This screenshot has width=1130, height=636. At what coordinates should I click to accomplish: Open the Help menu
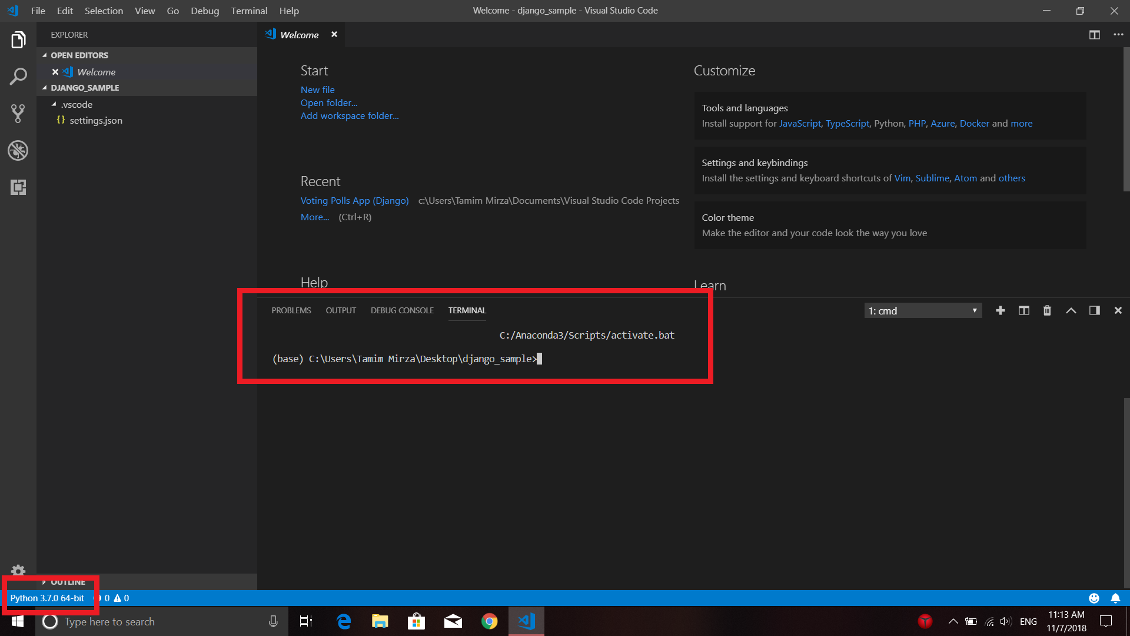289,11
